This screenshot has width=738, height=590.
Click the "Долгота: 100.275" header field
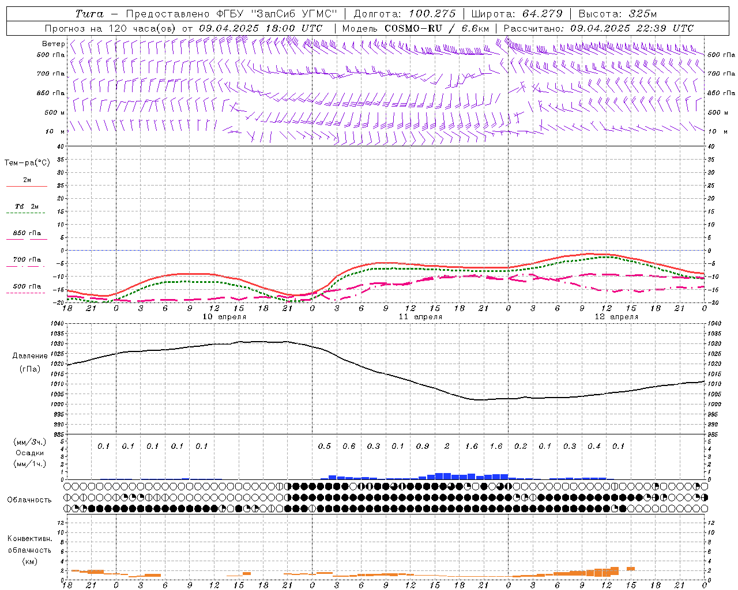coord(404,14)
